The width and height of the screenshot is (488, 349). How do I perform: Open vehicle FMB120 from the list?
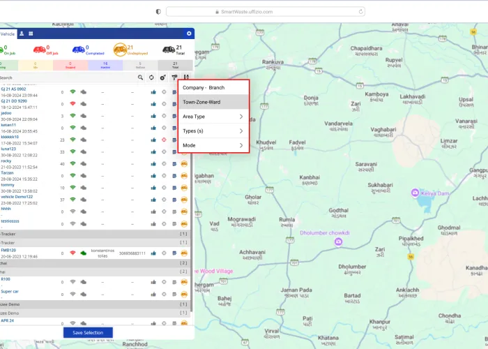(x=10, y=249)
